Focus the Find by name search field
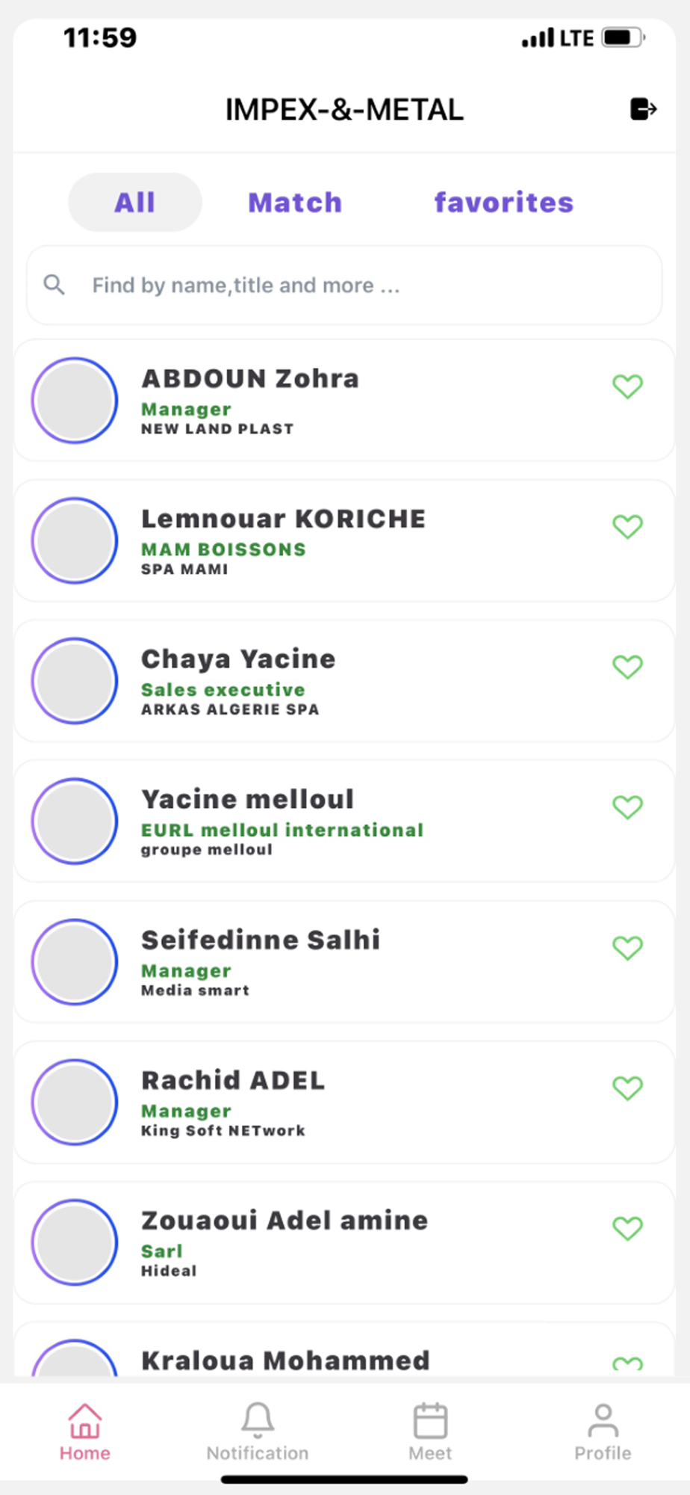Image resolution: width=690 pixels, height=1495 pixels. tap(344, 285)
